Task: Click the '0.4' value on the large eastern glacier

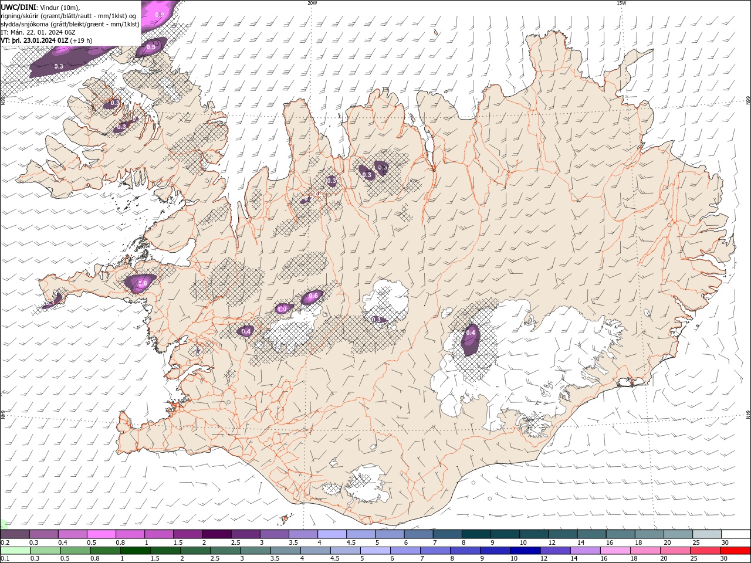Action: click(471, 333)
